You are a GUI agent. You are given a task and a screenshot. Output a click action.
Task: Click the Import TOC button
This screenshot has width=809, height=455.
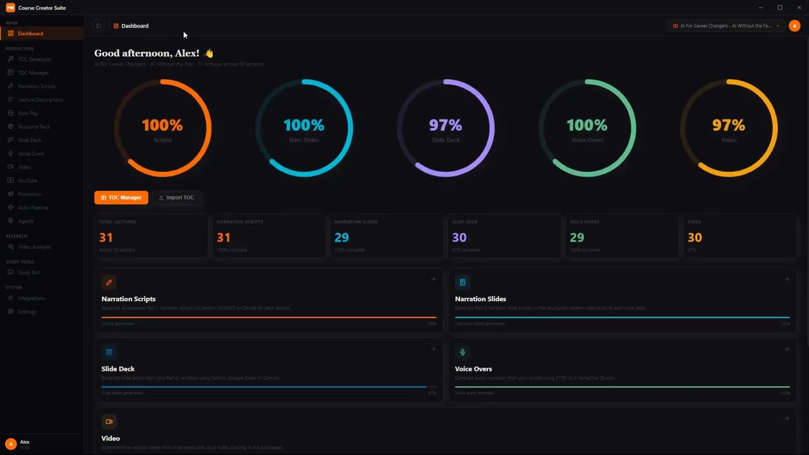(x=176, y=198)
